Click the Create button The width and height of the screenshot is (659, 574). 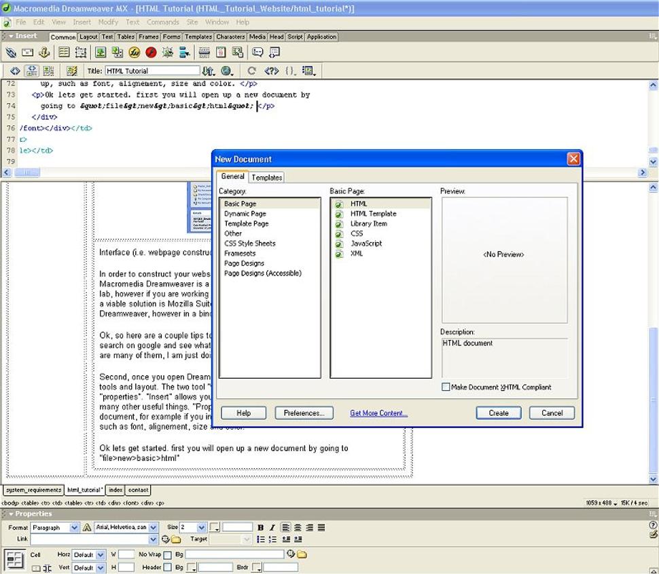[x=499, y=413]
